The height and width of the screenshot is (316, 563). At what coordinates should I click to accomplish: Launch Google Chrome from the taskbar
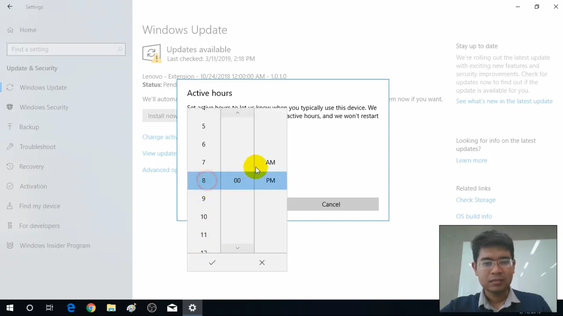[x=91, y=308]
